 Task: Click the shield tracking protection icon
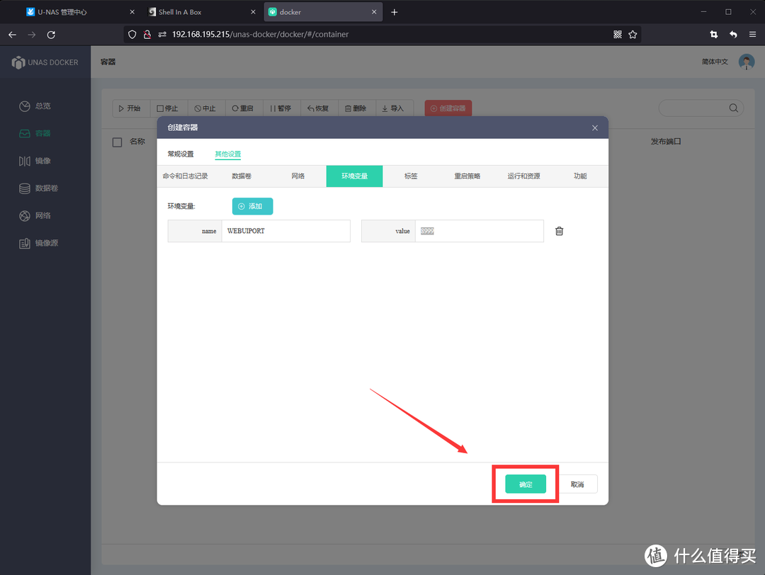(x=132, y=35)
